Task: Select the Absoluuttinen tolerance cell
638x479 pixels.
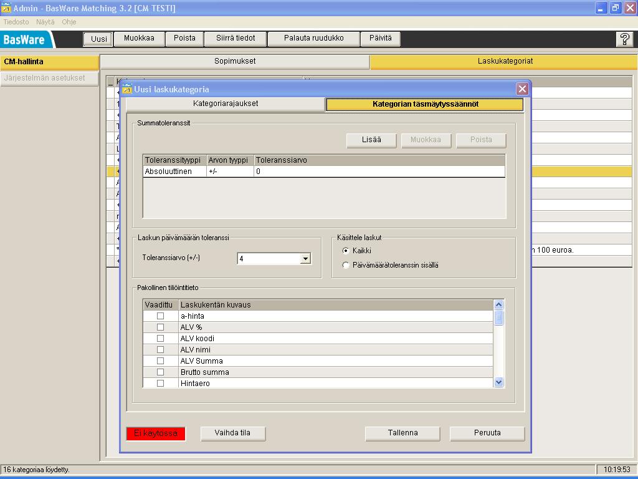Action: 174,172
